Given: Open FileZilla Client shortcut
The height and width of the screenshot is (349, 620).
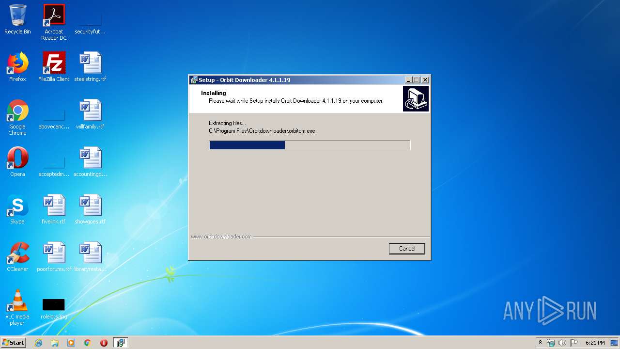Looking at the screenshot, I should point(54,67).
